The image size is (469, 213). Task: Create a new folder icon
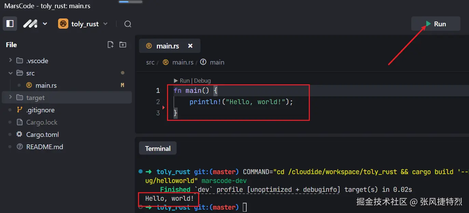point(123,45)
